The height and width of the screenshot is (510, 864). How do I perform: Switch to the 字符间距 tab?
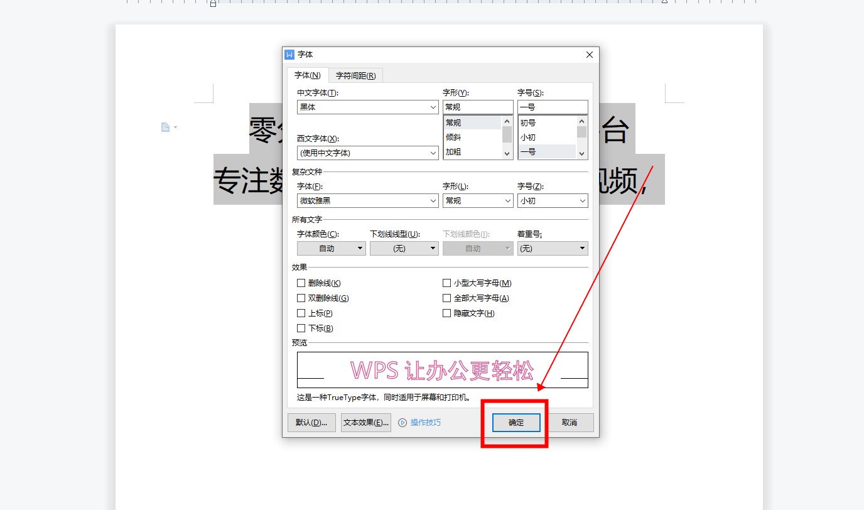[x=355, y=76]
